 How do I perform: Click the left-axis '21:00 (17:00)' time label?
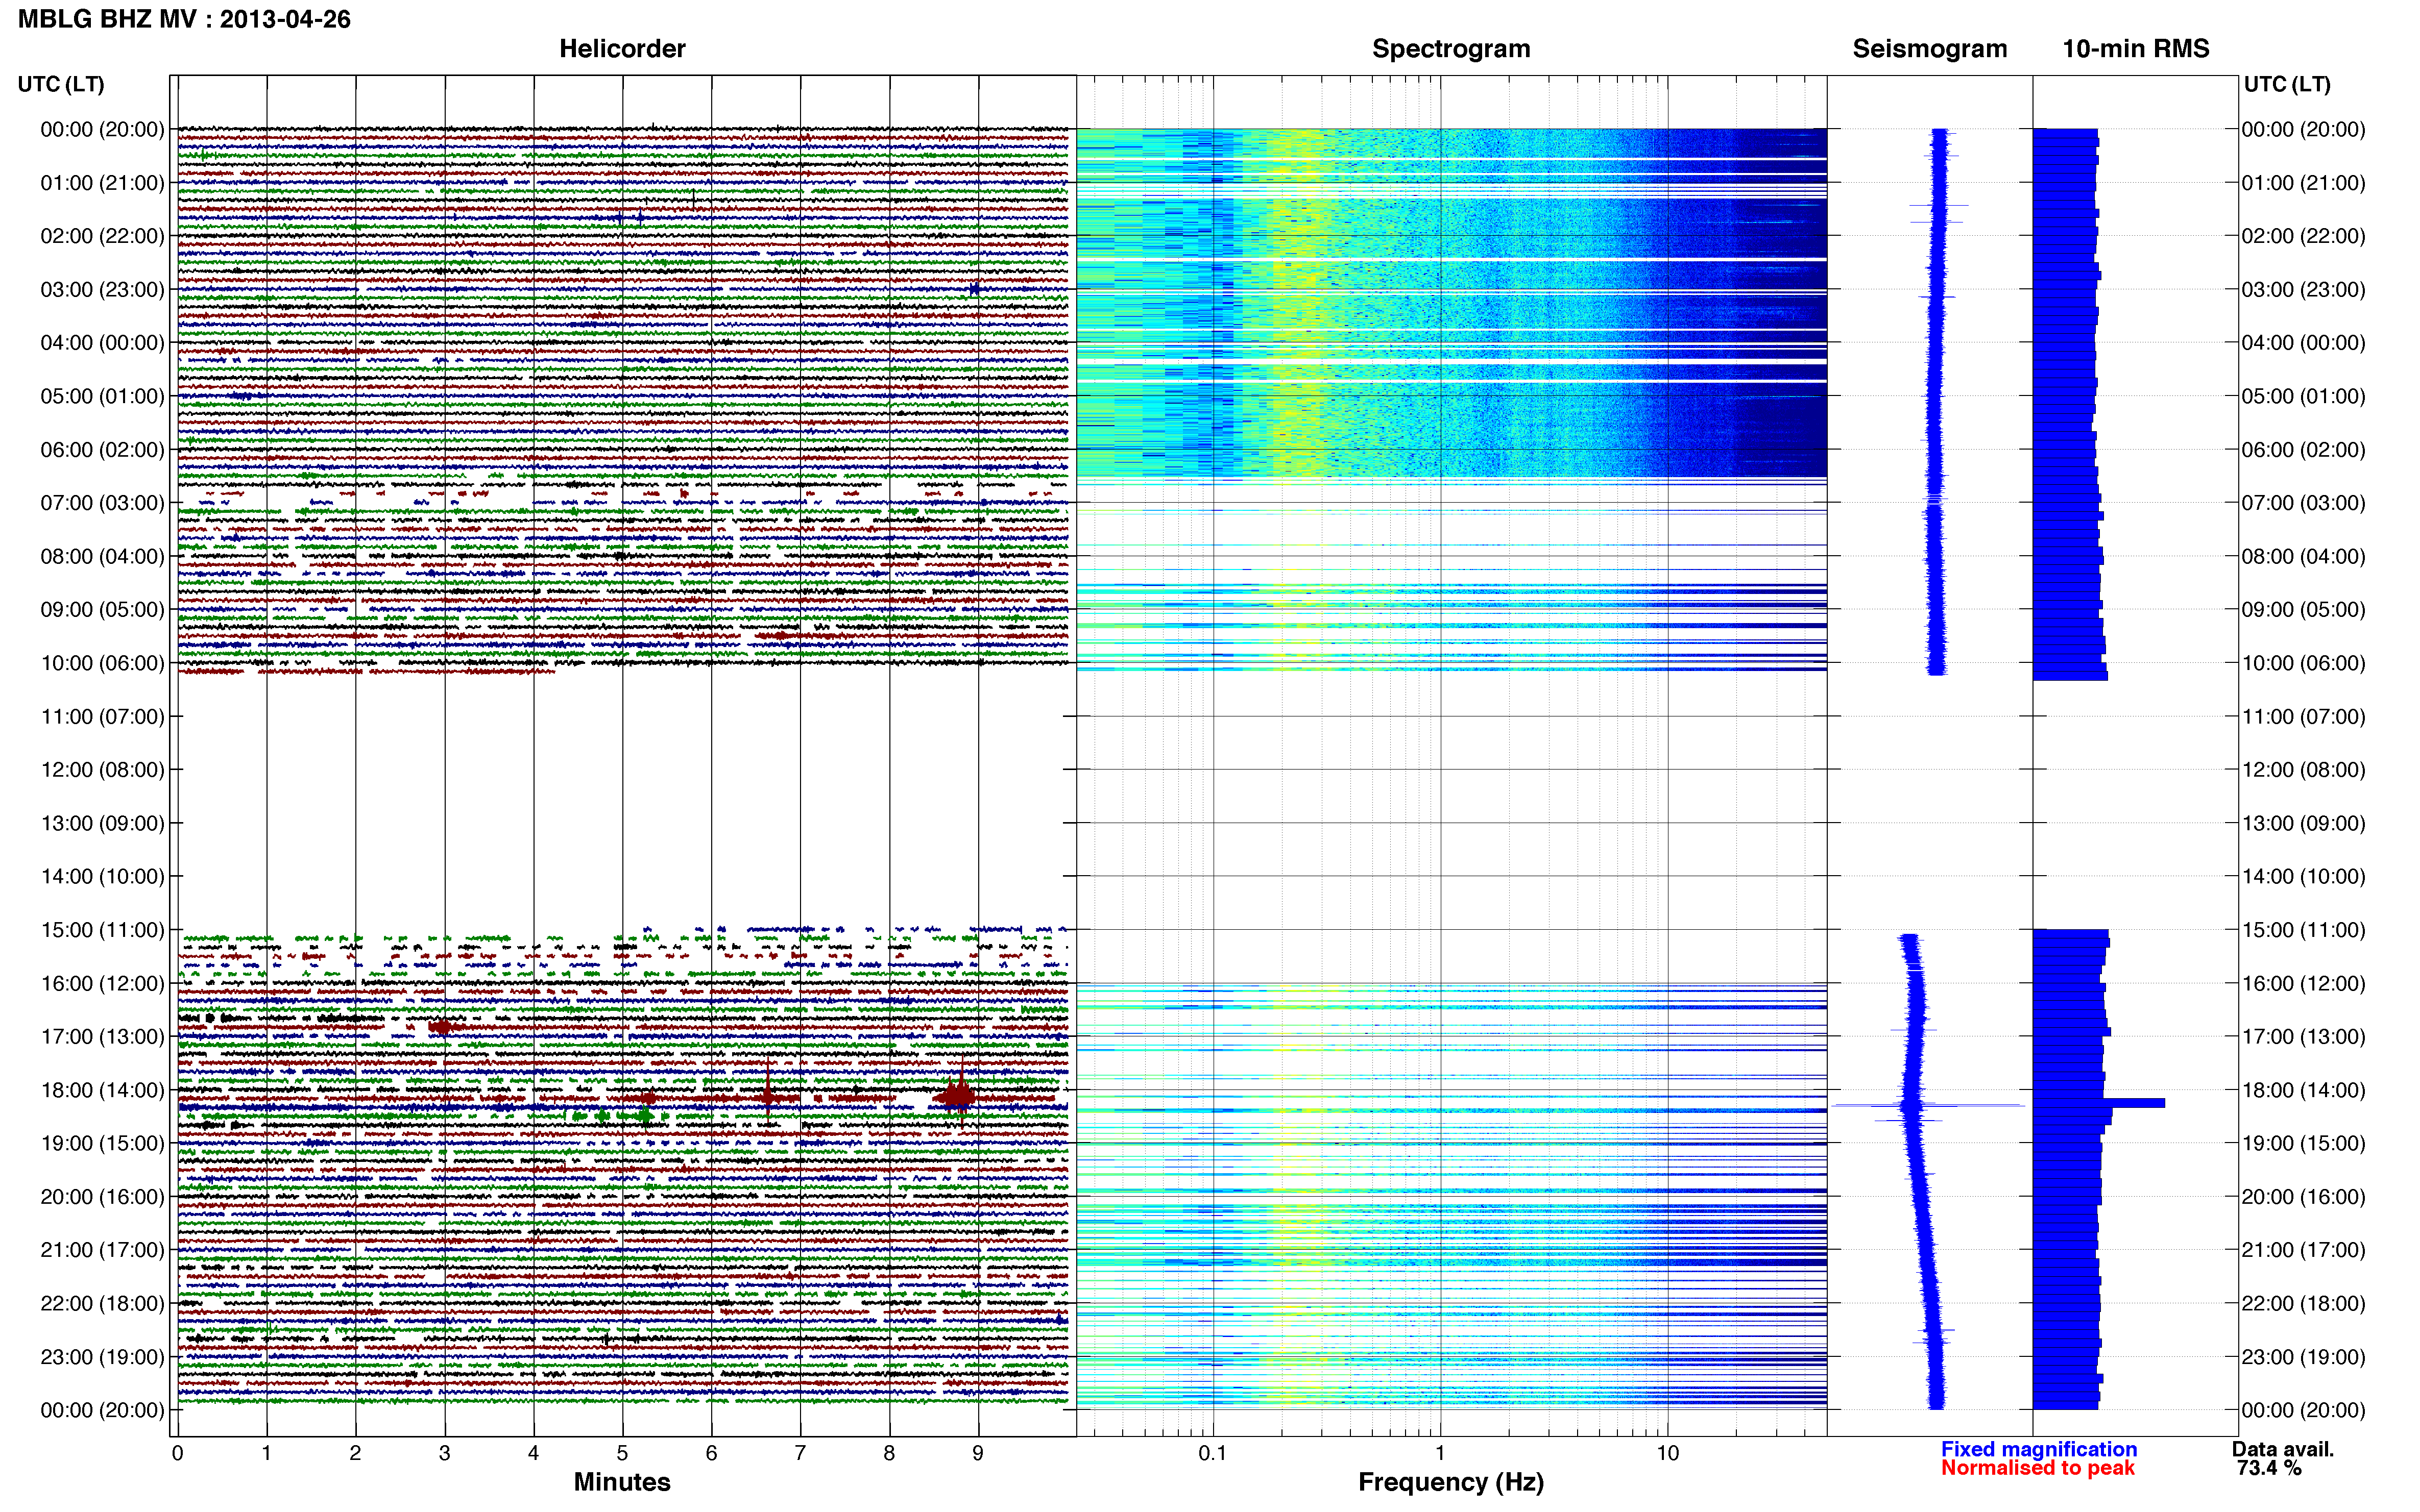102,1250
